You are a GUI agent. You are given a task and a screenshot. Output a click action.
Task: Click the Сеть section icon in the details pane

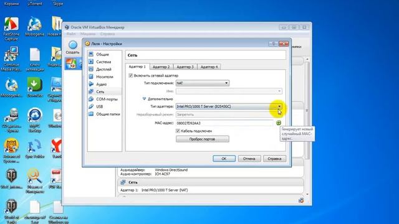(x=123, y=182)
